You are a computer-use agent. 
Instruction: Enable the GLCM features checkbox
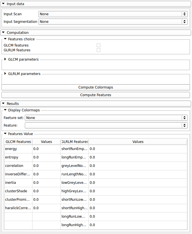(x=98, y=45)
